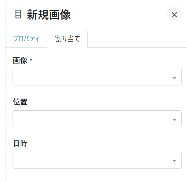This screenshot has width=187, height=182.
Task: Click the 日時 field label
Action: [20, 144]
